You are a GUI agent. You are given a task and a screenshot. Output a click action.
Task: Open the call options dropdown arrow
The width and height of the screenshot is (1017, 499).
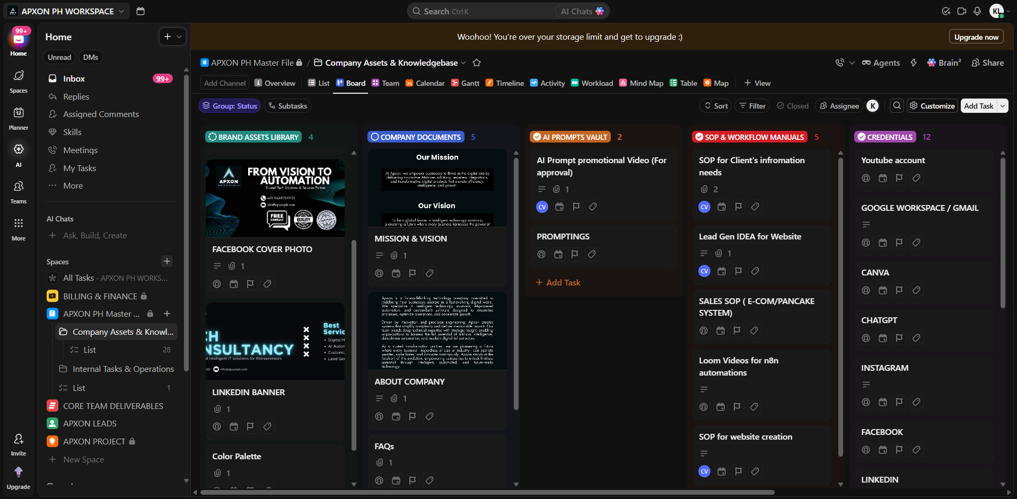[x=852, y=63]
